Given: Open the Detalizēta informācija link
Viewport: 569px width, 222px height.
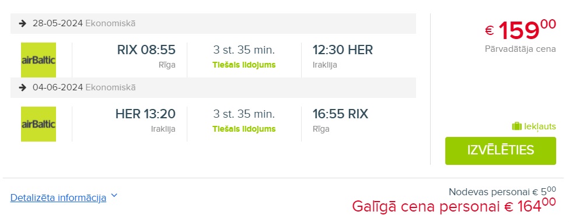Looking at the screenshot, I should tap(58, 198).
